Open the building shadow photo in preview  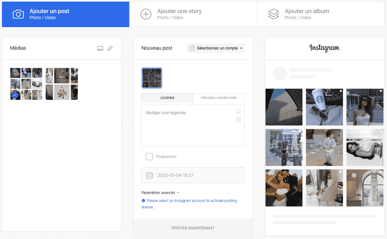tap(284, 107)
